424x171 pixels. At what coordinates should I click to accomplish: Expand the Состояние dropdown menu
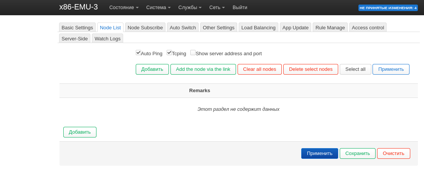coord(124,7)
